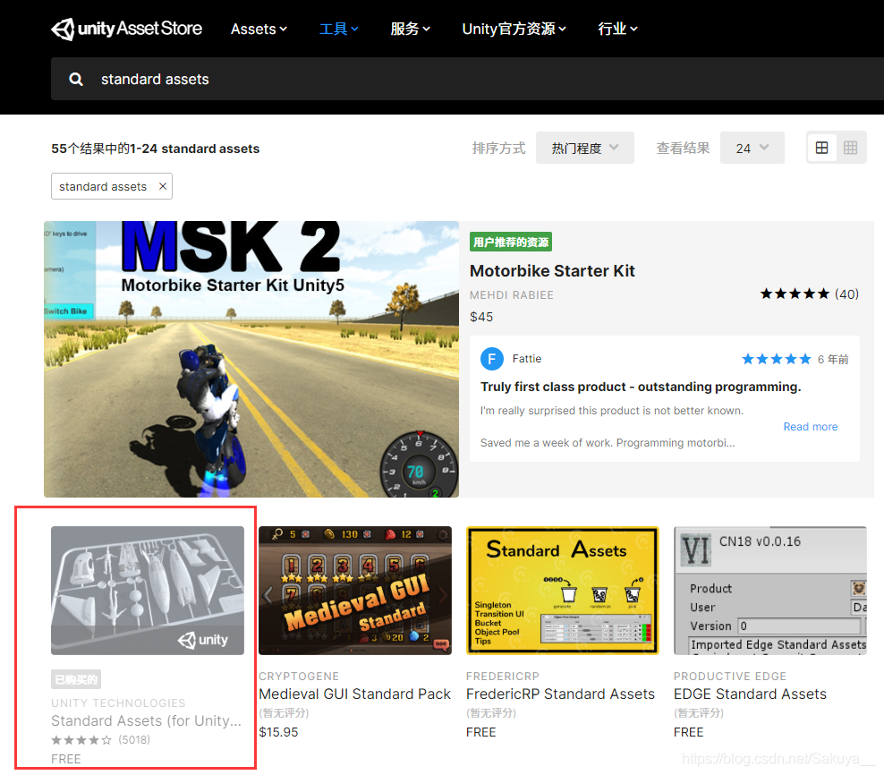
Task: Click the 用户推荐的资源 badge
Action: click(511, 242)
